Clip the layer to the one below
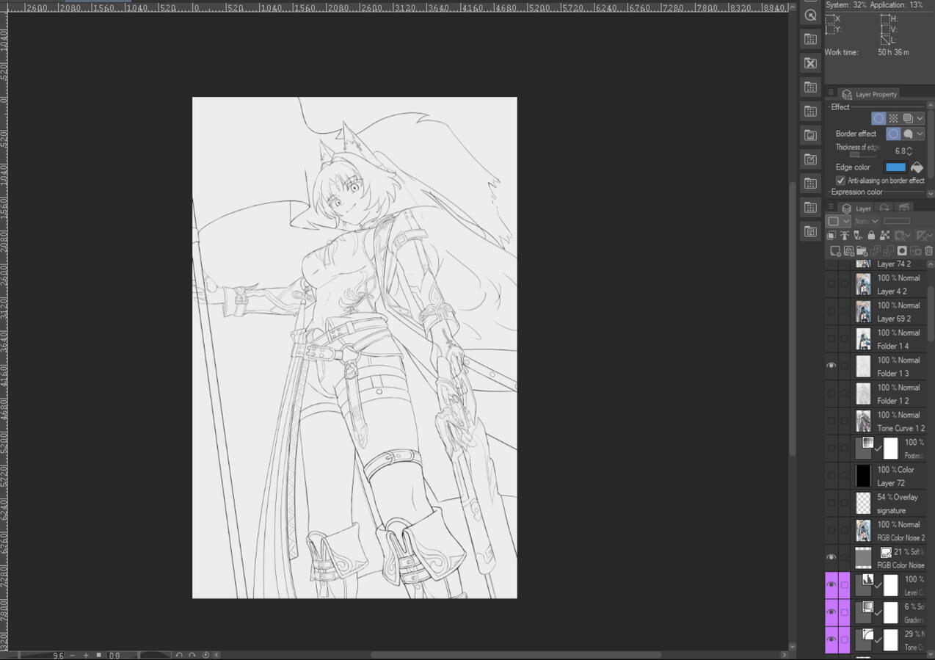The image size is (935, 660). tap(832, 235)
